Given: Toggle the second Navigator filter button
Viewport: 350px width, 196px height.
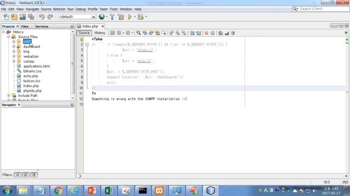Looking at the screenshot, I should 26,175.
